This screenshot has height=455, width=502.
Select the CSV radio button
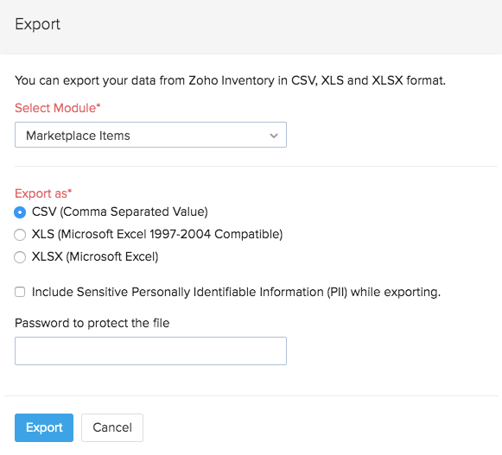click(x=20, y=212)
